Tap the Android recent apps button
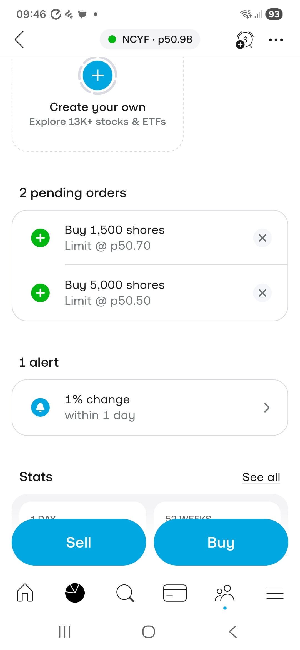300x650 pixels. tap(65, 632)
